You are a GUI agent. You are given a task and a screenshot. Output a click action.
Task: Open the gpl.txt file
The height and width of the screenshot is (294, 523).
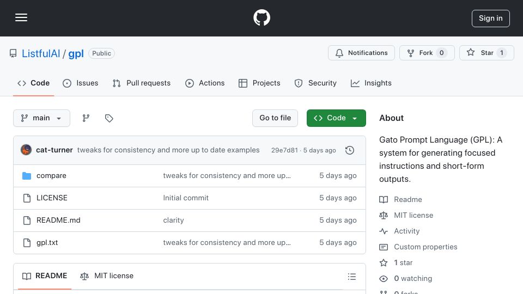click(x=47, y=243)
